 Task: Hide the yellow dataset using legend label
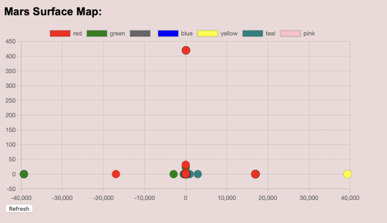(x=229, y=33)
